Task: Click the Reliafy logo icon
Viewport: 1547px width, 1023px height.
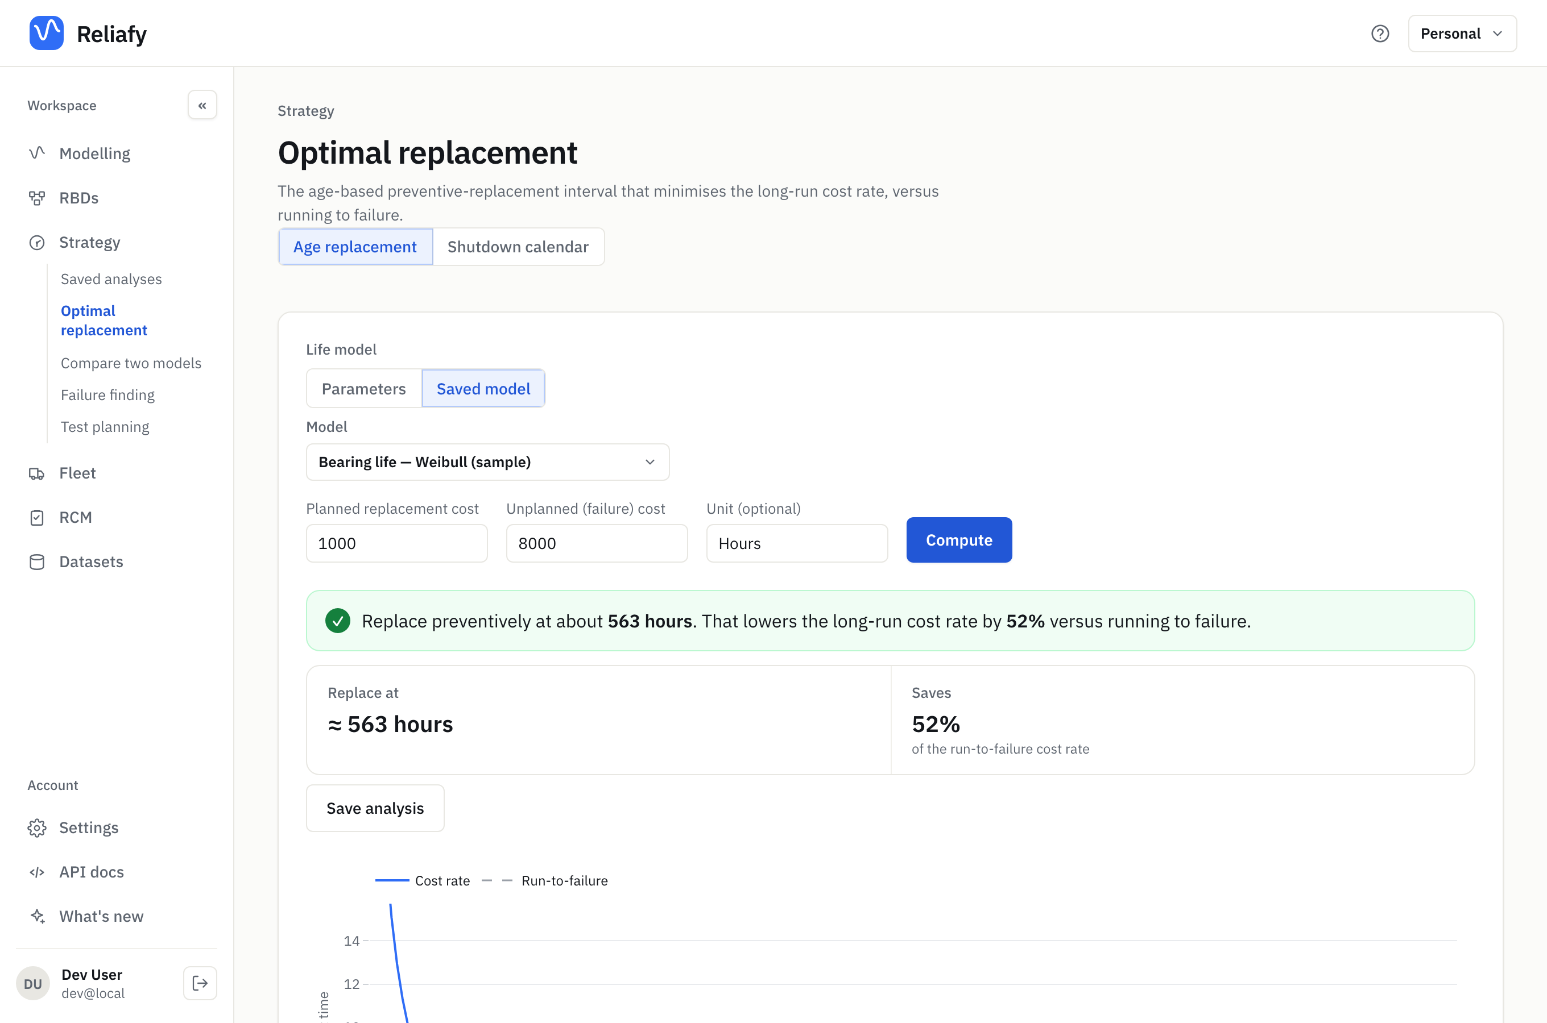Action: pos(46,34)
